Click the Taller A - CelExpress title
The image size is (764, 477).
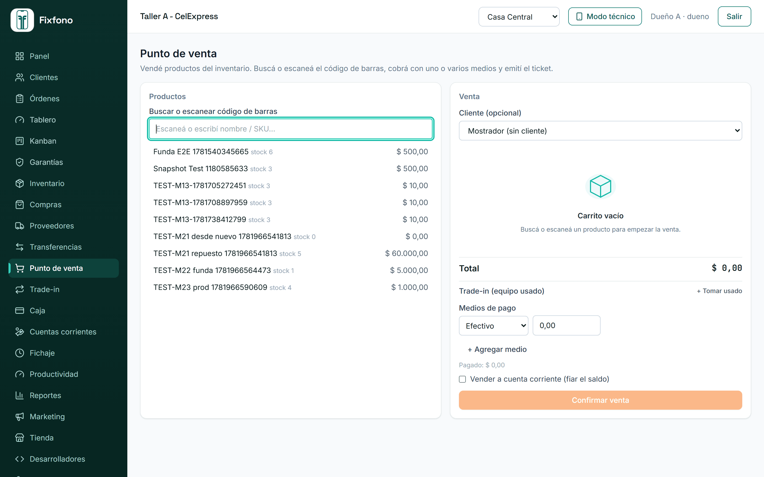click(x=179, y=16)
